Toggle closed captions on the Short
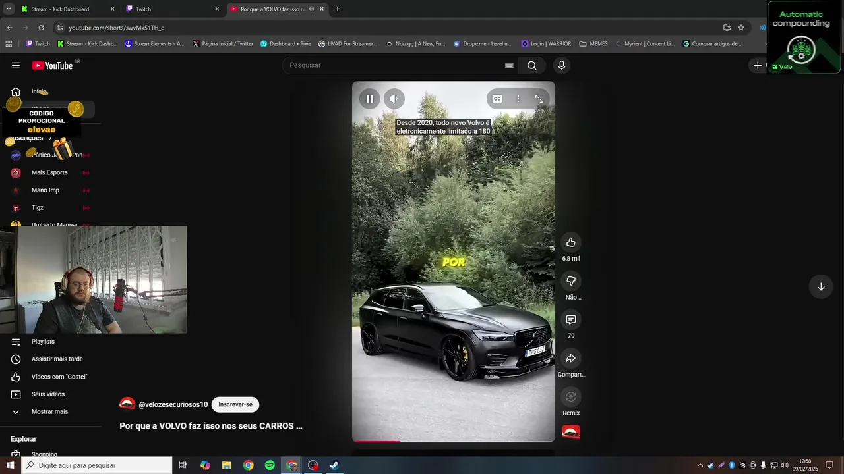This screenshot has width=844, height=474. click(x=497, y=99)
